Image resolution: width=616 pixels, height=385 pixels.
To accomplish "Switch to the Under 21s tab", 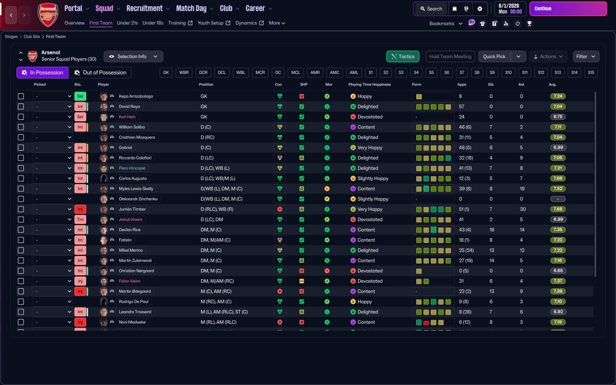I will coord(128,23).
